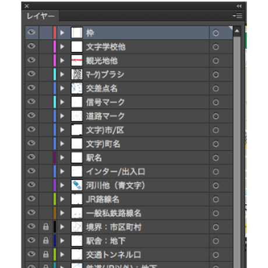The height and width of the screenshot is (268, 268).
Task: Collapse the panel using double-arrow icon
Action: tap(239, 6)
